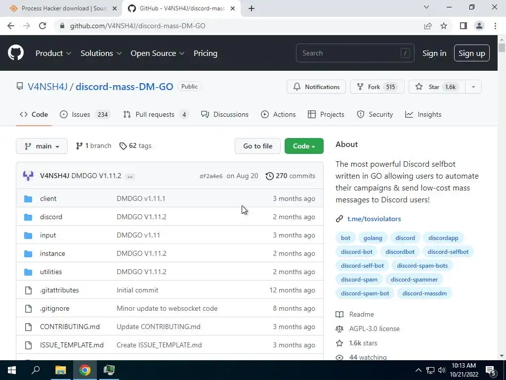Click the browser address bar URL
Screen dimensions: 506x380
(137, 26)
